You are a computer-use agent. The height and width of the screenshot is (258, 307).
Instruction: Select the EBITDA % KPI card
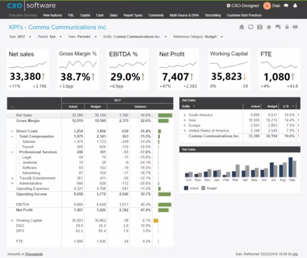click(x=128, y=69)
